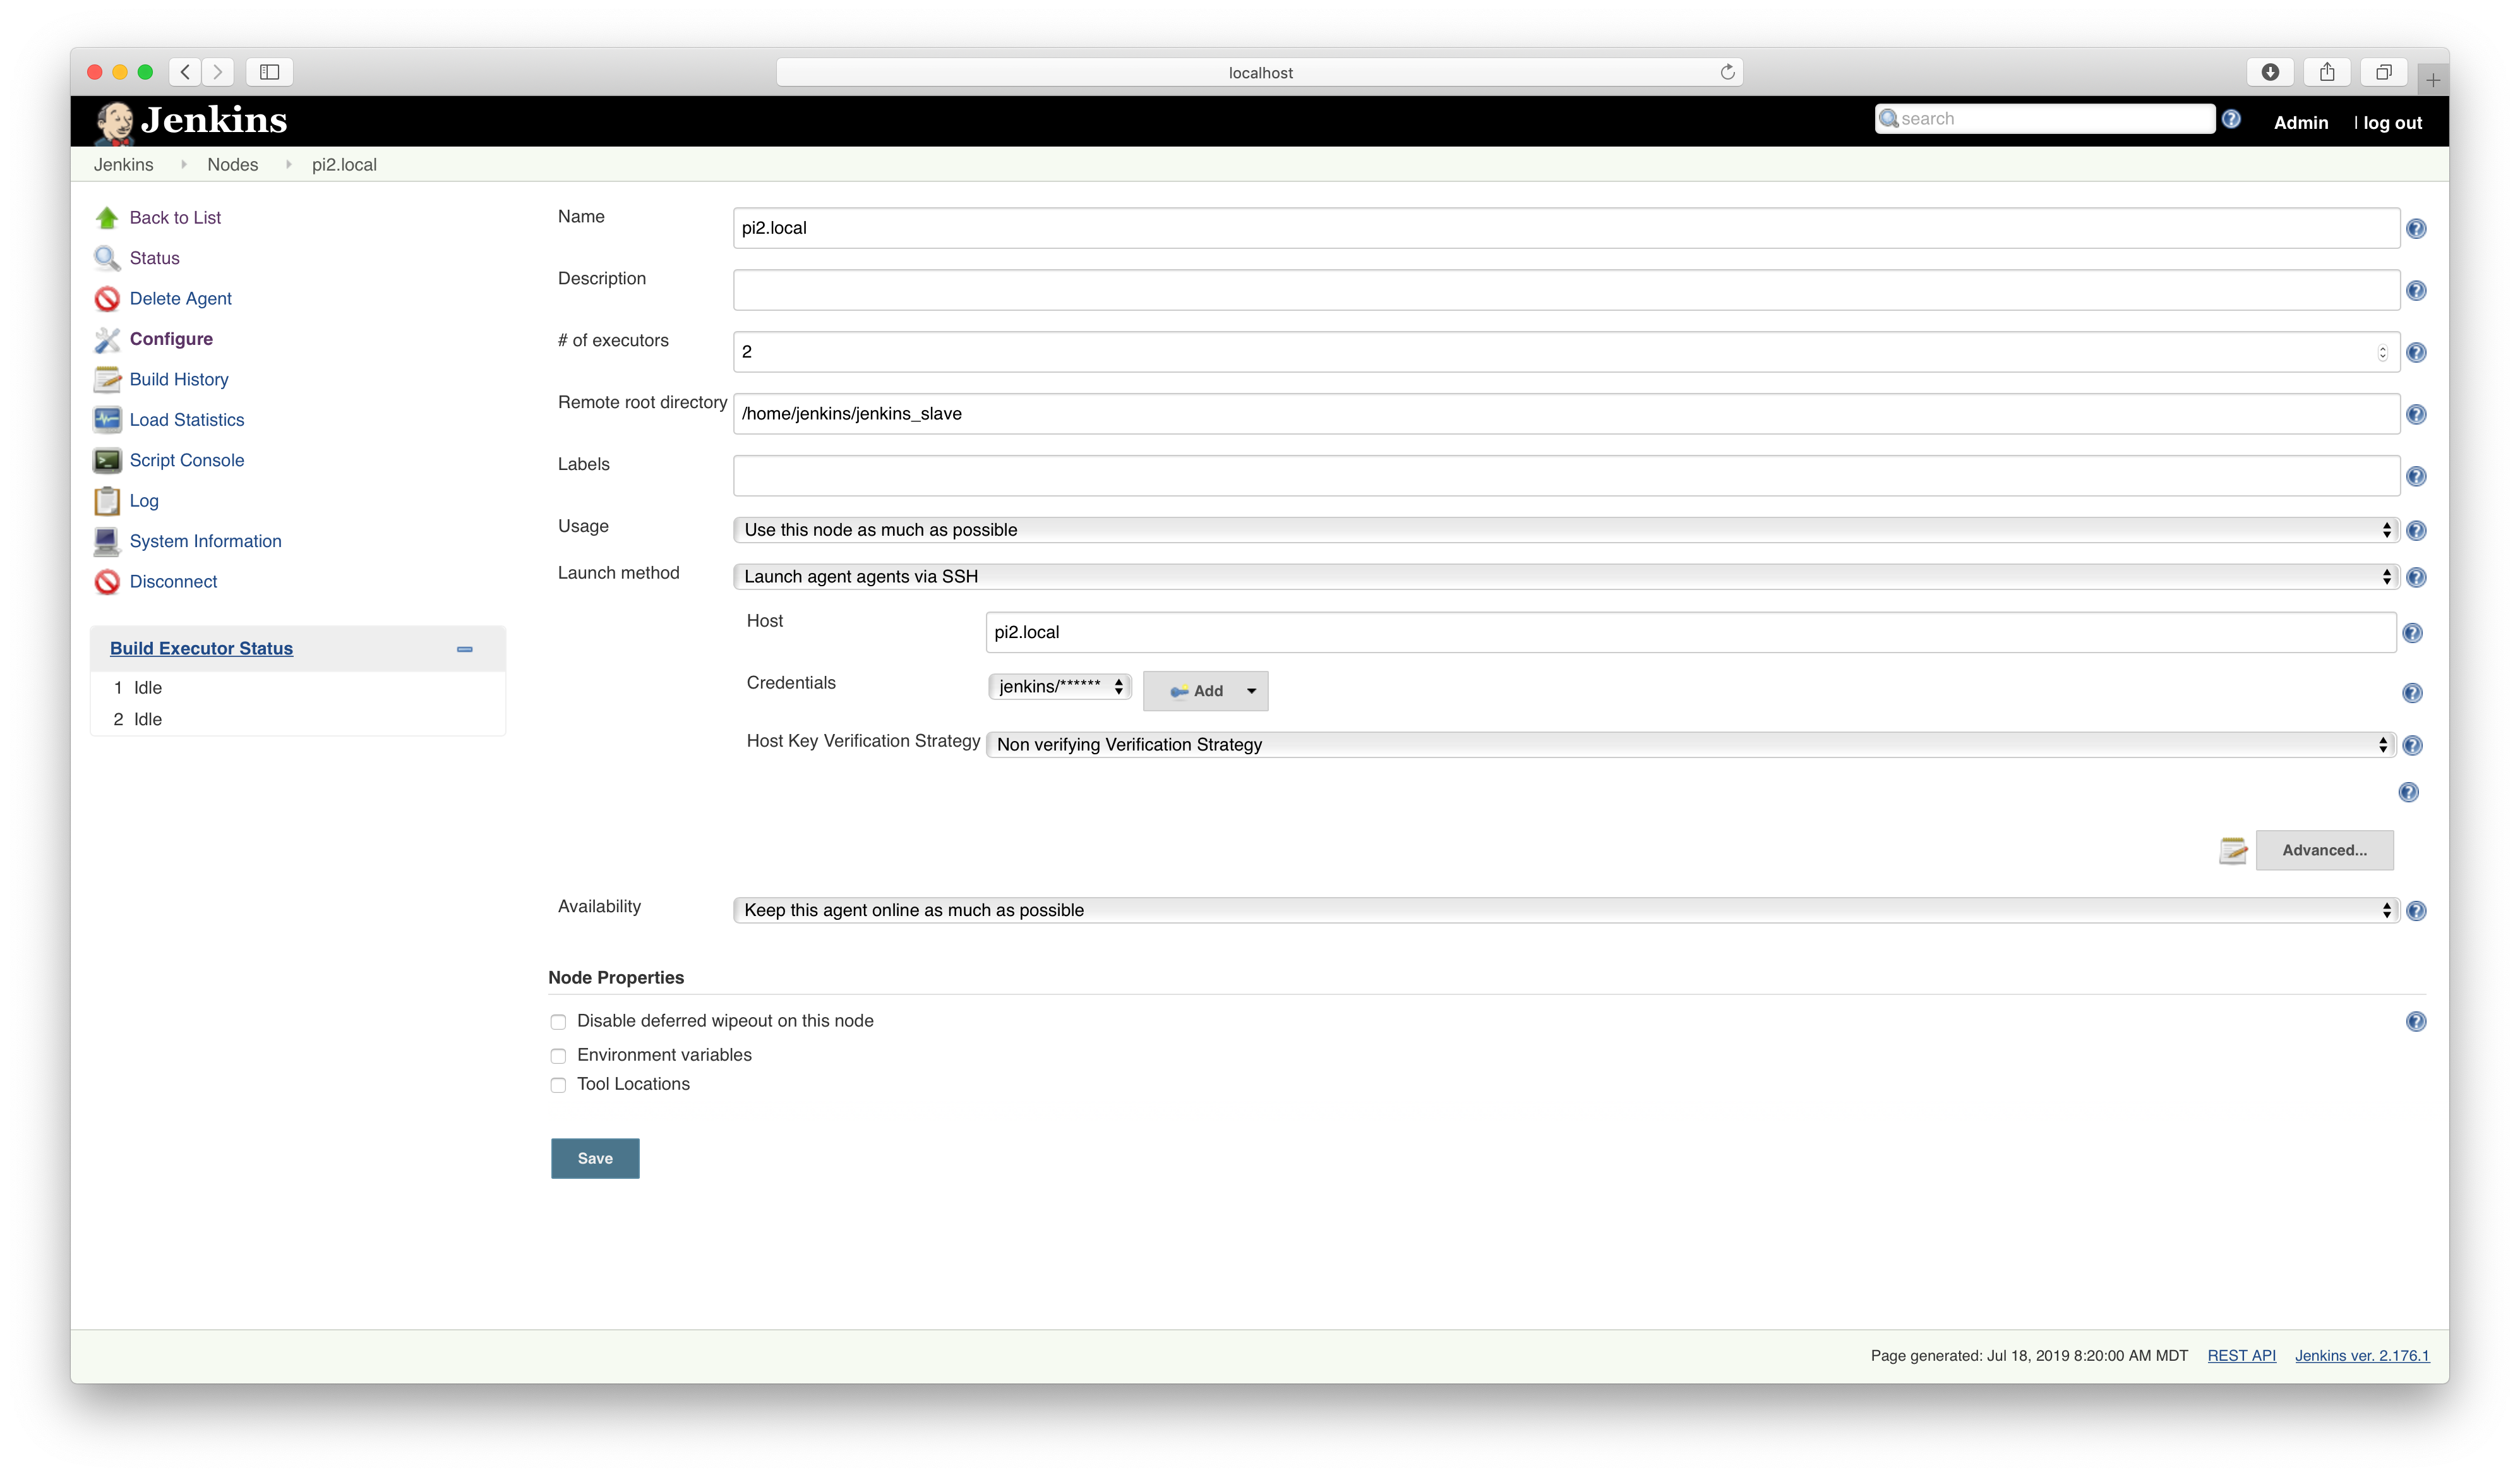Click the number of executors stepper arrows
Image resolution: width=2520 pixels, height=1477 pixels.
pos(2382,353)
